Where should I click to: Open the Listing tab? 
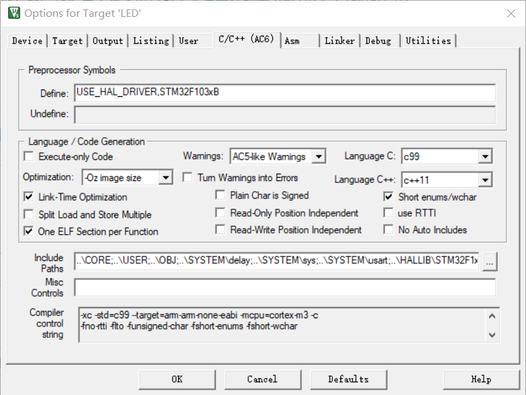(x=151, y=41)
